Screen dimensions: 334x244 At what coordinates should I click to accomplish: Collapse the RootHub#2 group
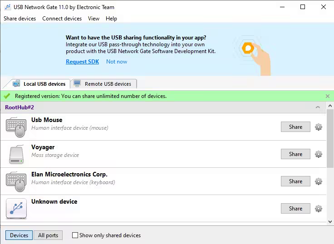[x=318, y=107]
